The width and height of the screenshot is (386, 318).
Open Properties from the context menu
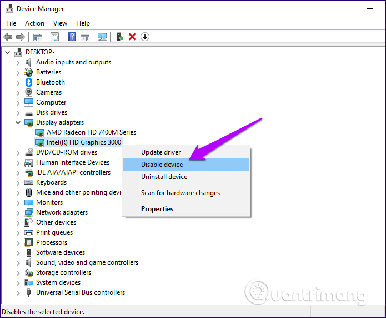tap(186, 209)
